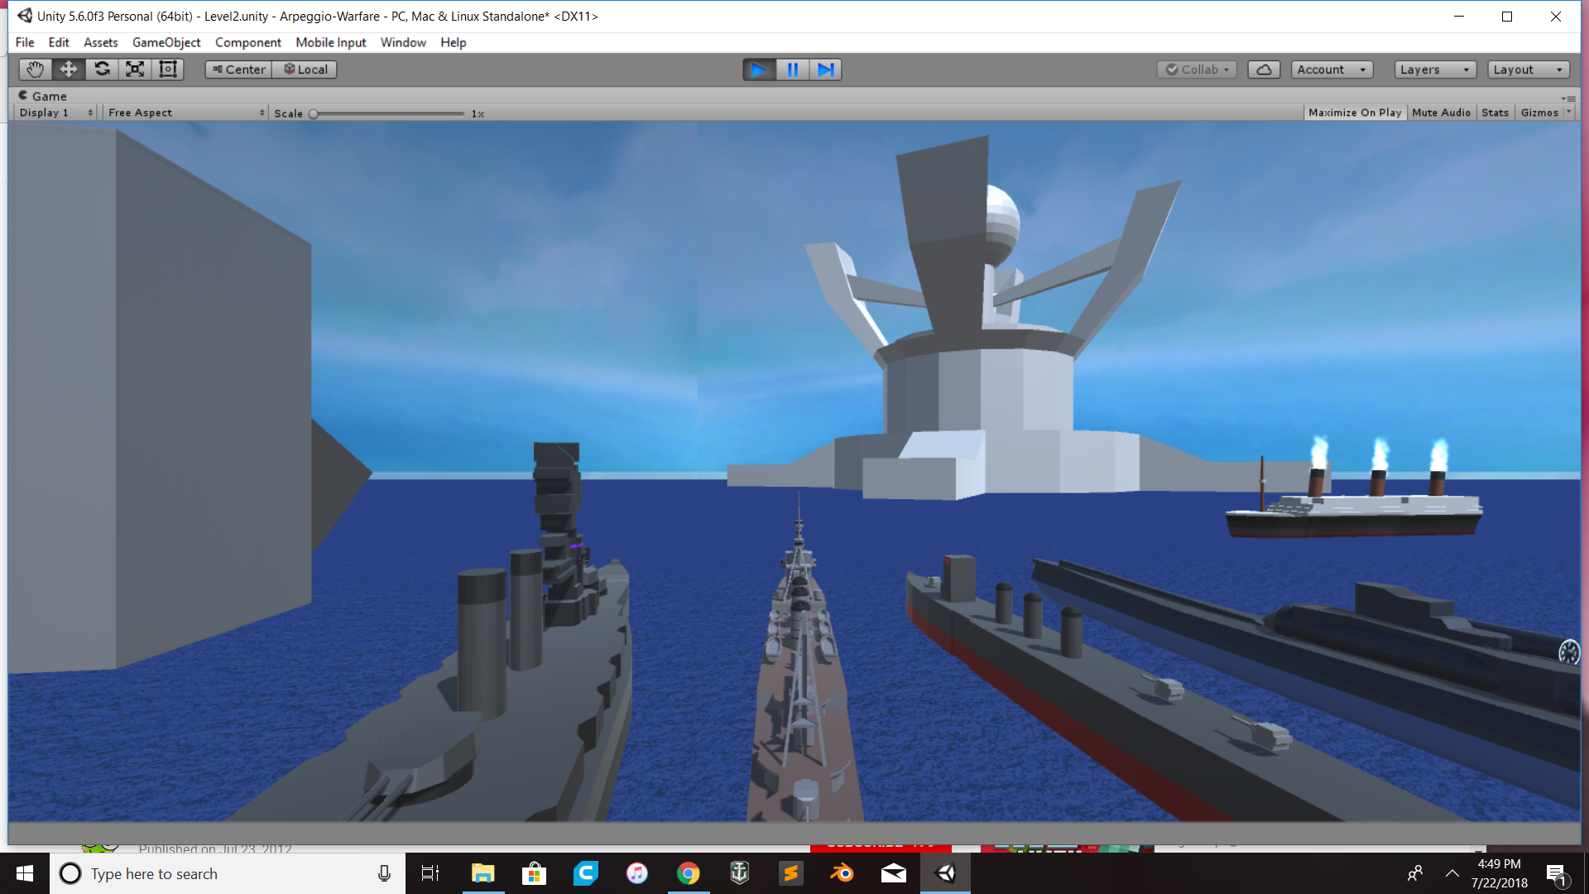The width and height of the screenshot is (1589, 894).
Task: Click the cloud services icon
Action: click(1264, 70)
